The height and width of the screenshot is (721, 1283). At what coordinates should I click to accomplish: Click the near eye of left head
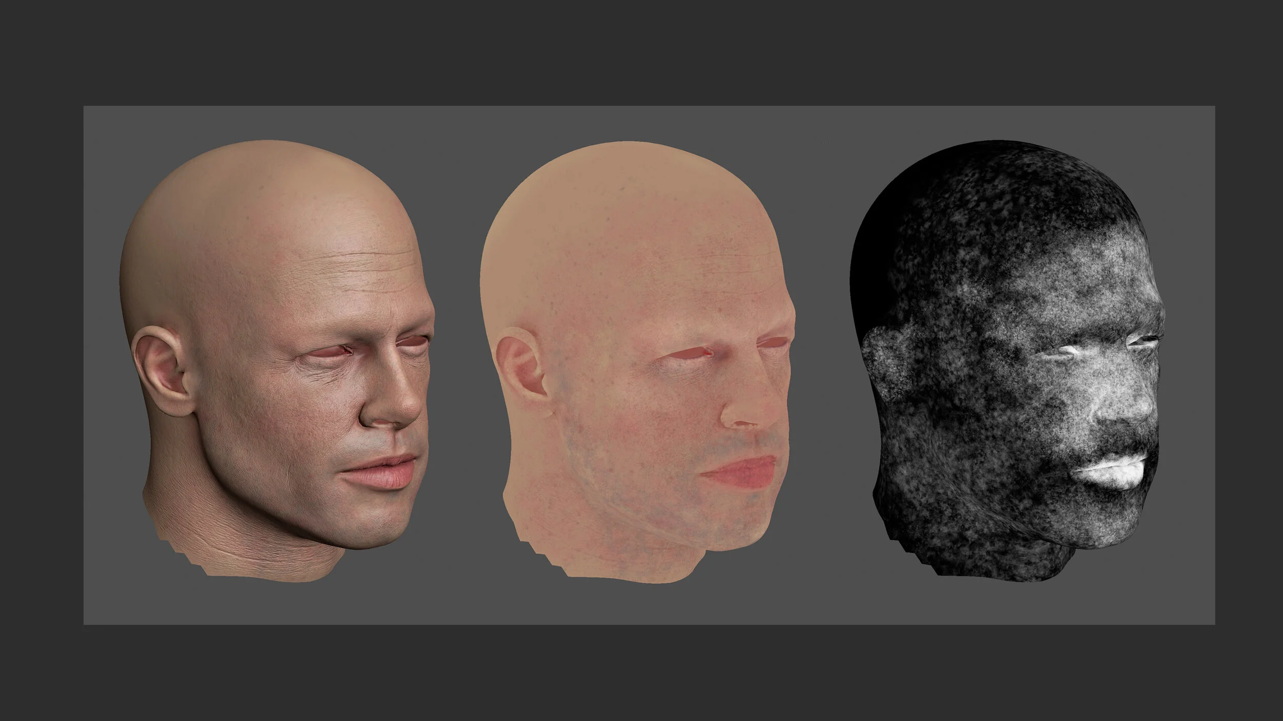pos(327,353)
